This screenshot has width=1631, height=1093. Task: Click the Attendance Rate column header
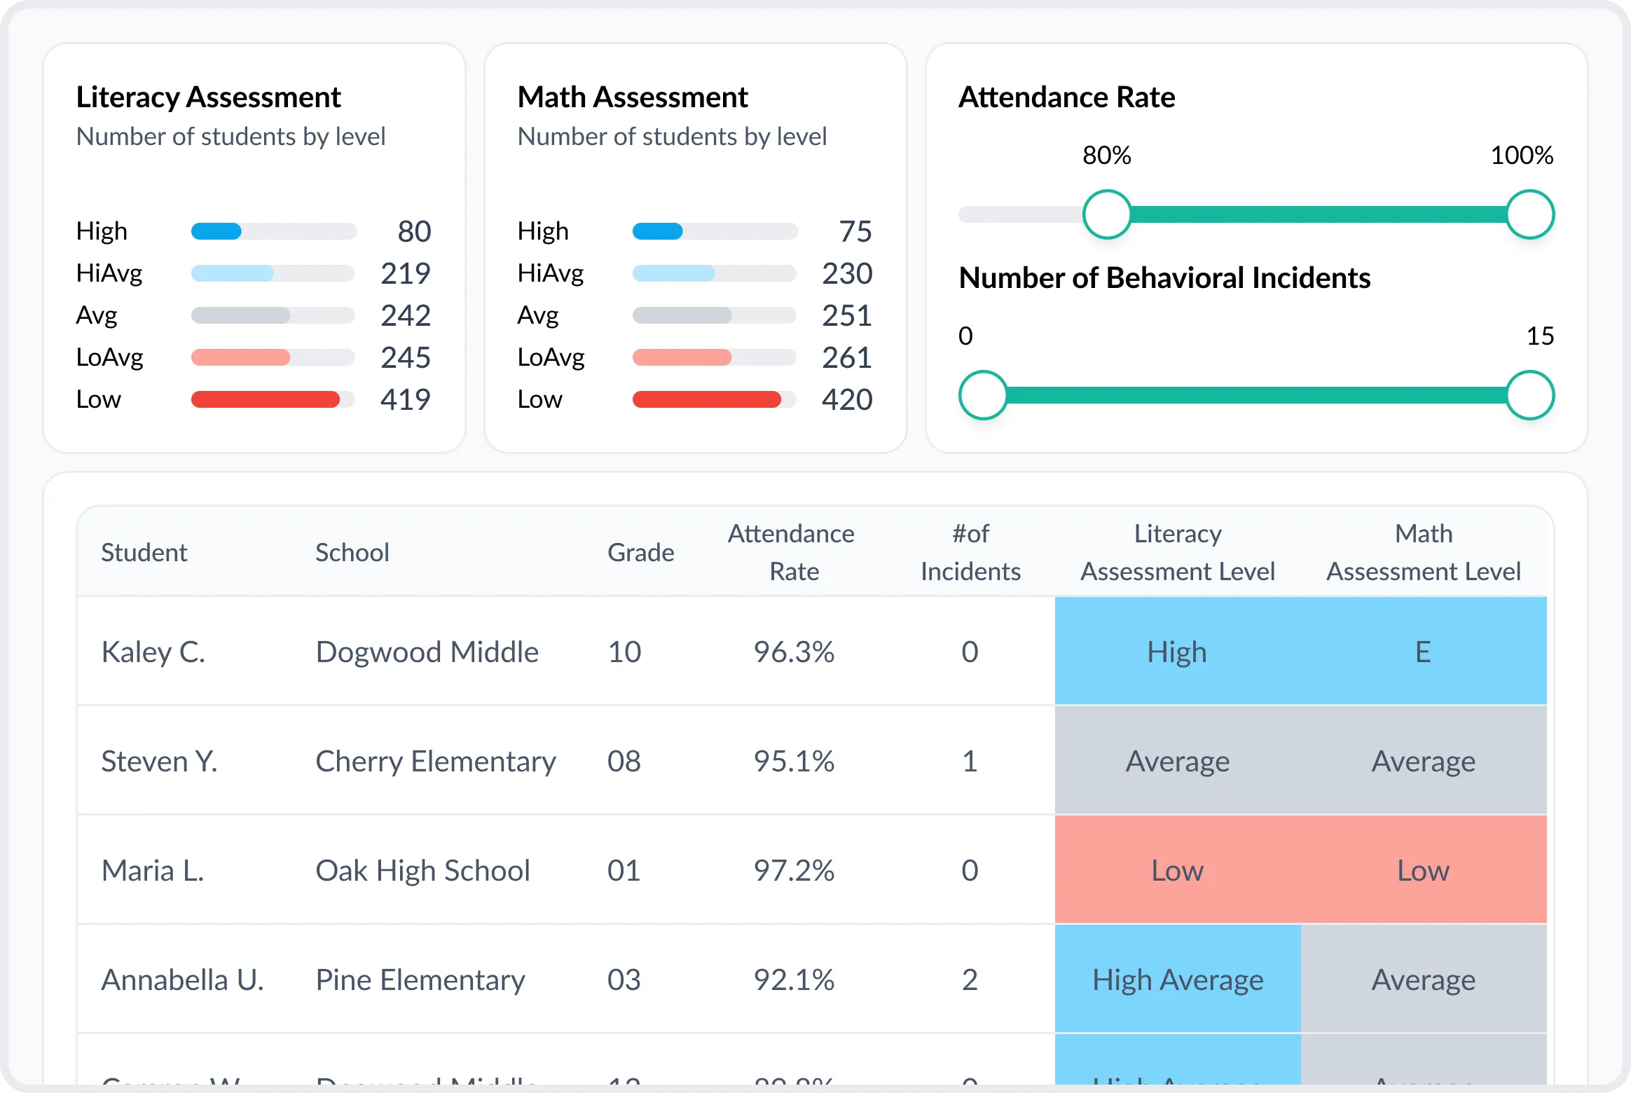click(792, 553)
